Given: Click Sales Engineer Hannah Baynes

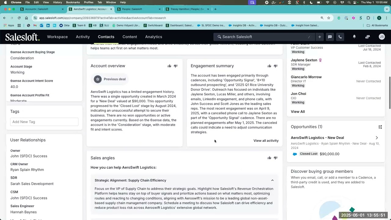Looking at the screenshot, I should click(24, 212).
